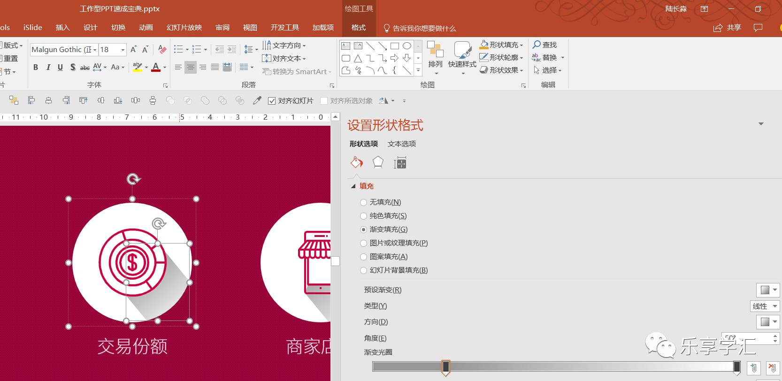Toggle 对齐所选对象 checkbox
Screen dimensions: 782x381
(323, 101)
